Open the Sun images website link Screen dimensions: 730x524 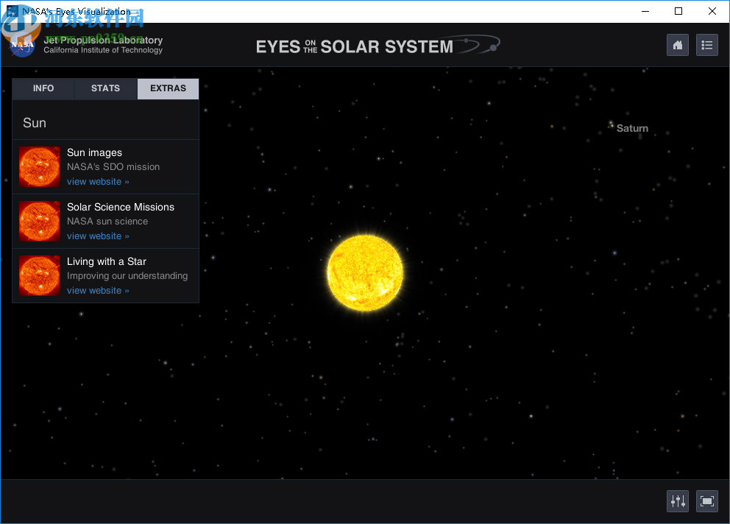(97, 181)
